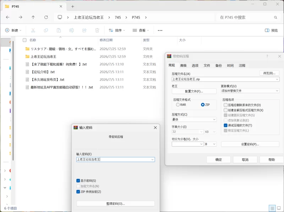Open the 压缩方式 dropdown showing 最快
The width and height of the screenshot is (284, 212).
(194, 120)
